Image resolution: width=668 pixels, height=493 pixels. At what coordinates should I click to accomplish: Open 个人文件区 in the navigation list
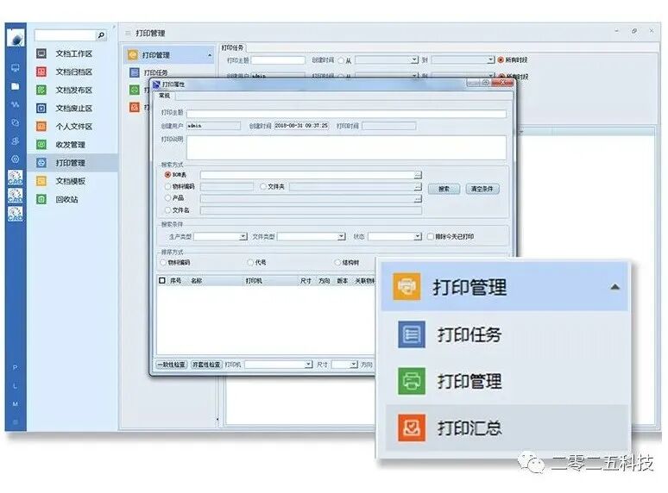point(73,127)
